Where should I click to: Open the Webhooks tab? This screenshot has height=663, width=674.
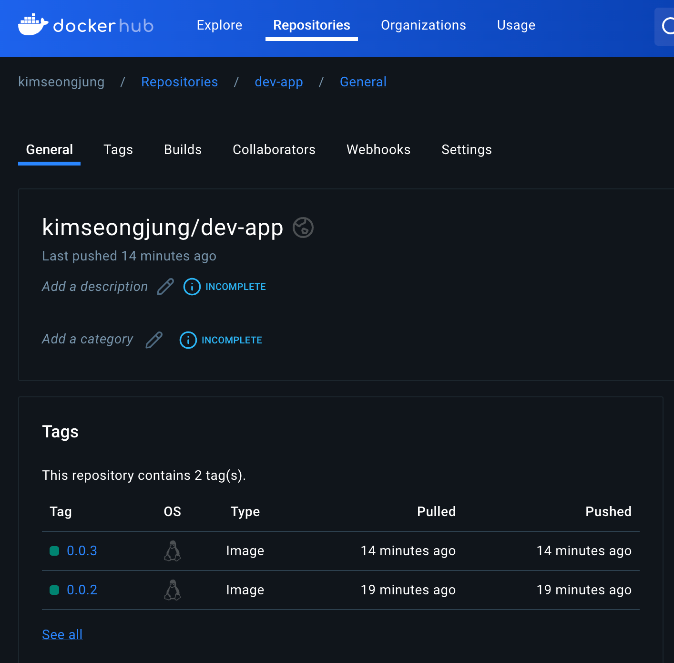(378, 150)
